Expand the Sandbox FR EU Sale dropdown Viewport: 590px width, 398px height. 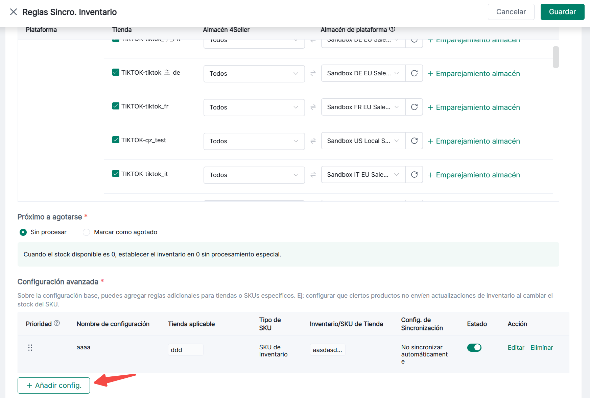[x=363, y=107]
